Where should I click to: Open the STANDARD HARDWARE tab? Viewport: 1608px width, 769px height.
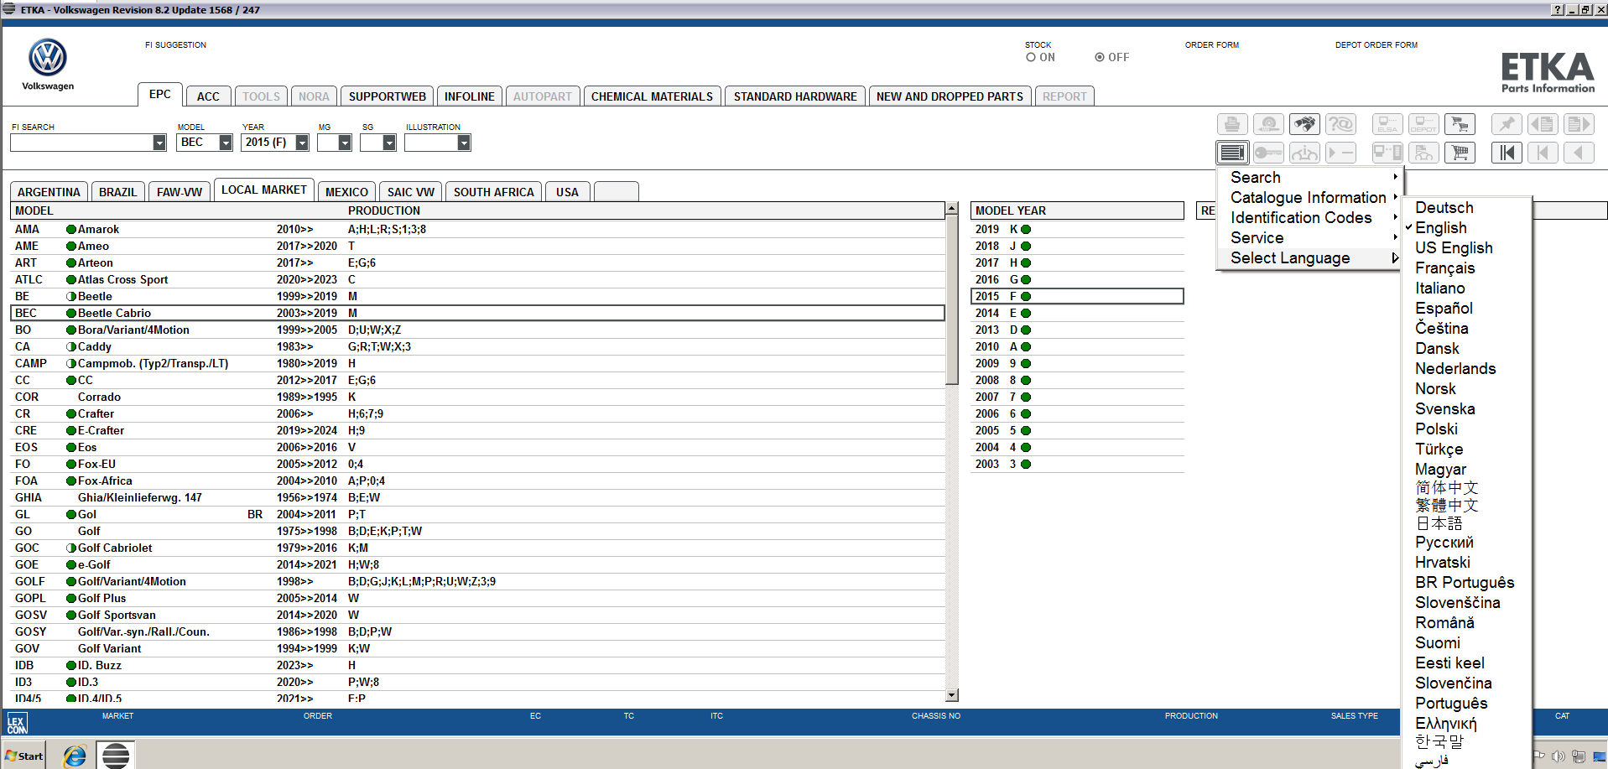click(x=795, y=96)
